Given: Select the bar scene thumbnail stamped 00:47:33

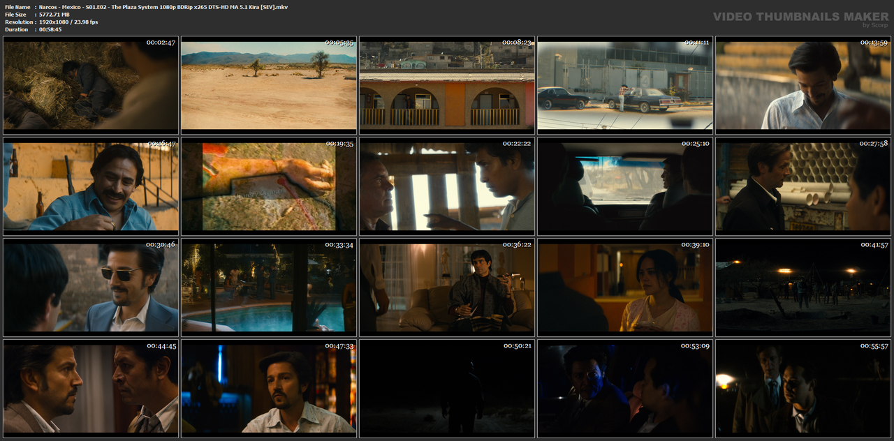Looking at the screenshot, I should tap(269, 389).
